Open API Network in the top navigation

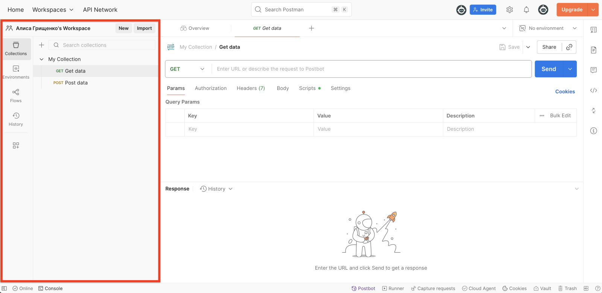(x=100, y=10)
